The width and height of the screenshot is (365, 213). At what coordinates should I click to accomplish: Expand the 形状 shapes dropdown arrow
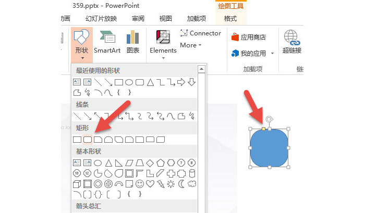click(82, 58)
